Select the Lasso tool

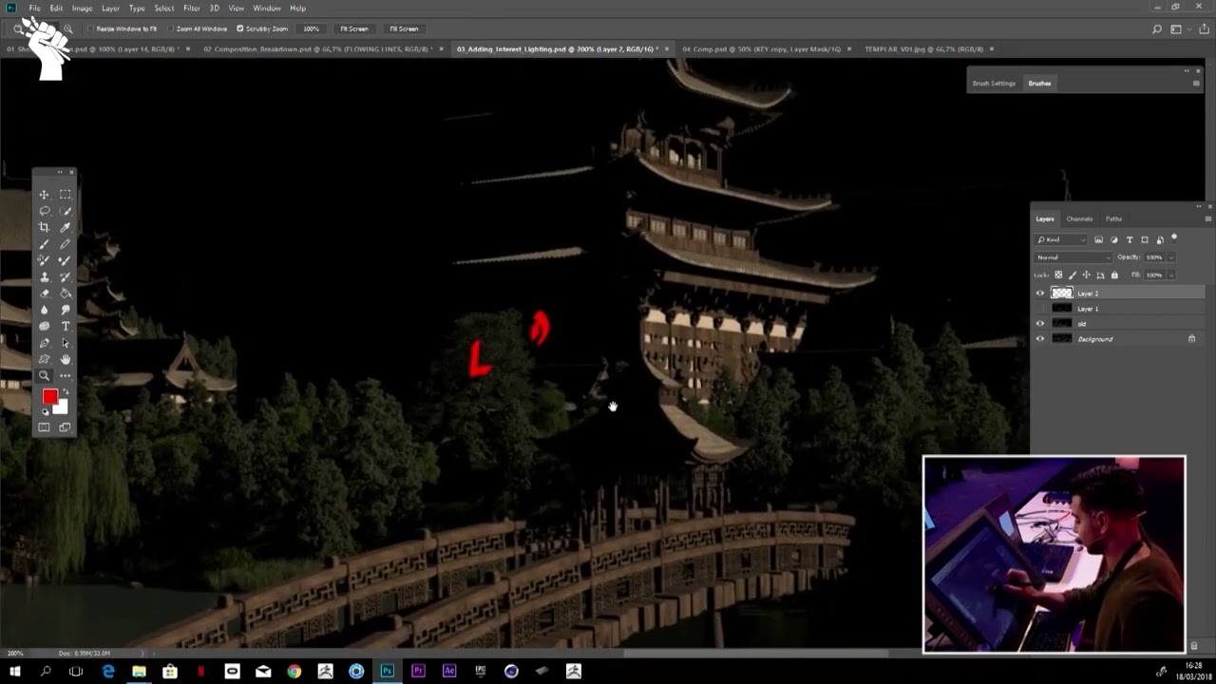(44, 211)
